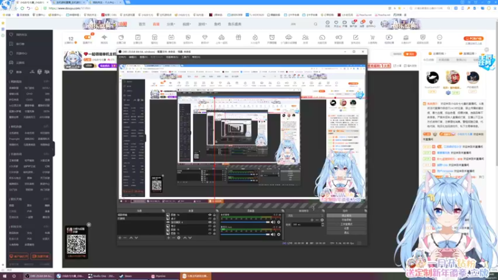
Task: Move selected scene down in OBS
Action: point(136,238)
